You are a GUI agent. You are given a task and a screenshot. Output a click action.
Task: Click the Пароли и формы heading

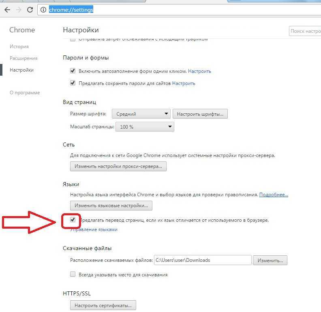[86, 58]
